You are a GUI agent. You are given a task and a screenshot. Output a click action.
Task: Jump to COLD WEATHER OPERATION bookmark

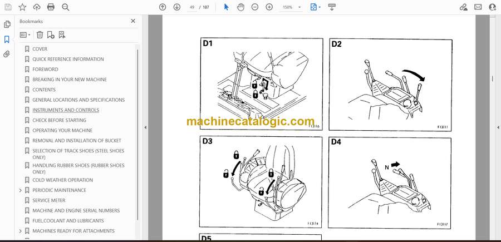[x=63, y=180]
